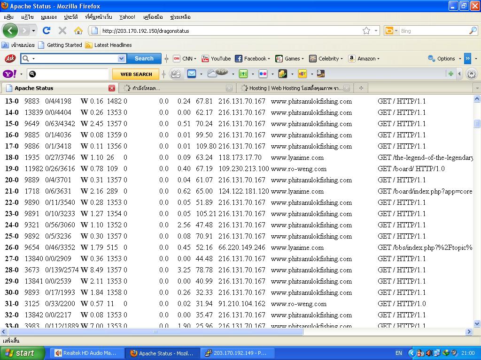Click the Windows start button
The height and width of the screenshot is (360, 481).
pos(23,353)
